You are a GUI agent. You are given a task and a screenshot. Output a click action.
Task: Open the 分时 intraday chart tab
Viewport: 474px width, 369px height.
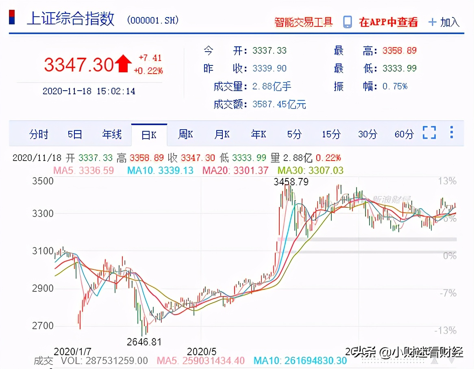[x=39, y=134]
